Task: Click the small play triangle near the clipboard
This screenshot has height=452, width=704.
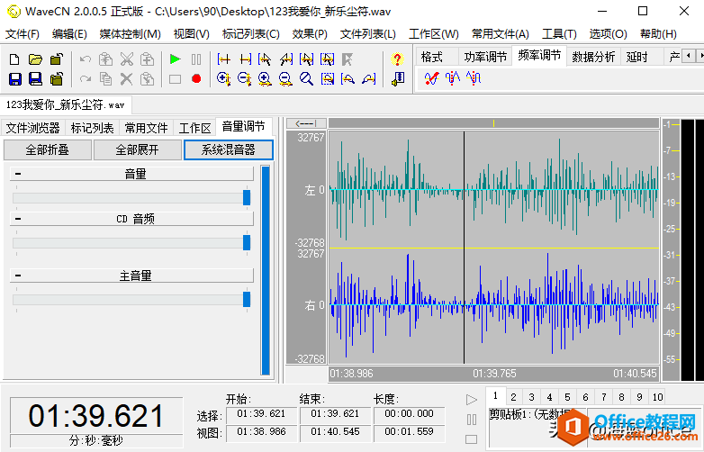Action: click(x=472, y=400)
